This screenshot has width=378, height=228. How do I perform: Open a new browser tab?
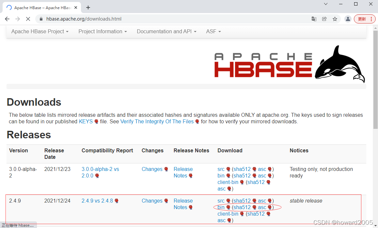click(x=88, y=8)
